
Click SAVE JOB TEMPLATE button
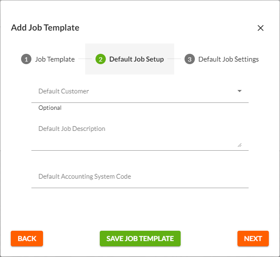tap(140, 238)
